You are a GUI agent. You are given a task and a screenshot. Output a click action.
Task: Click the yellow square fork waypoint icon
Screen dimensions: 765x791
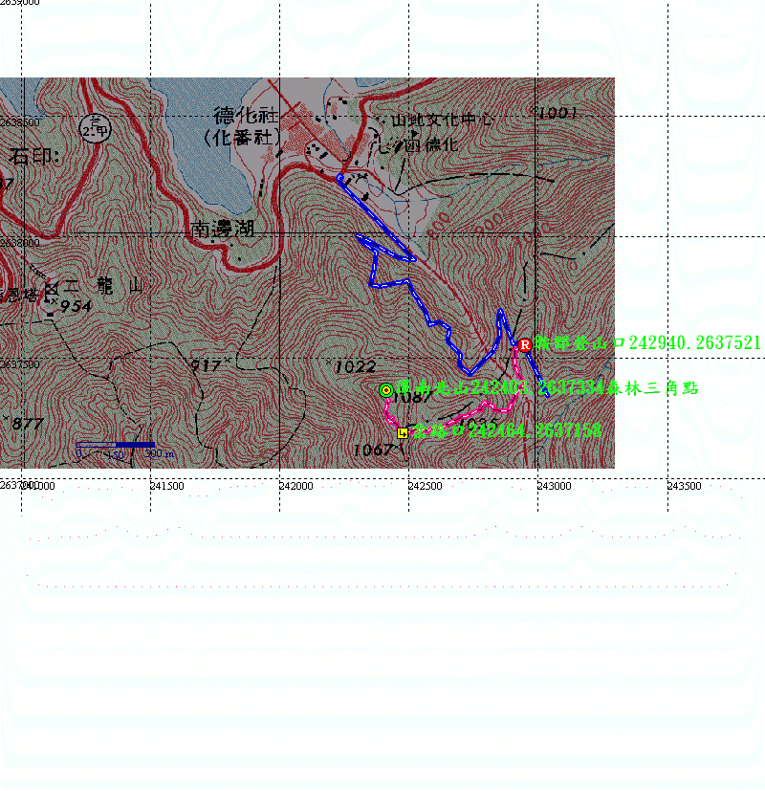[x=403, y=432]
